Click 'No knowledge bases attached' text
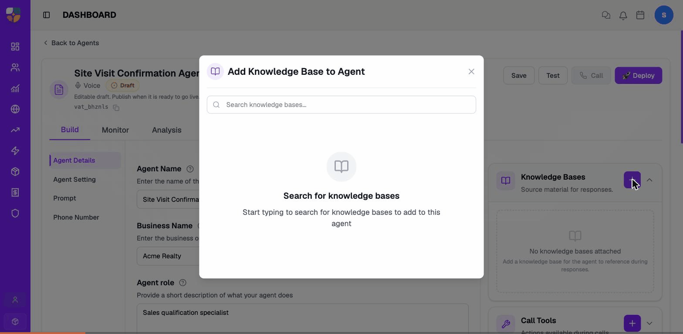This screenshot has width=683, height=334. (575, 251)
